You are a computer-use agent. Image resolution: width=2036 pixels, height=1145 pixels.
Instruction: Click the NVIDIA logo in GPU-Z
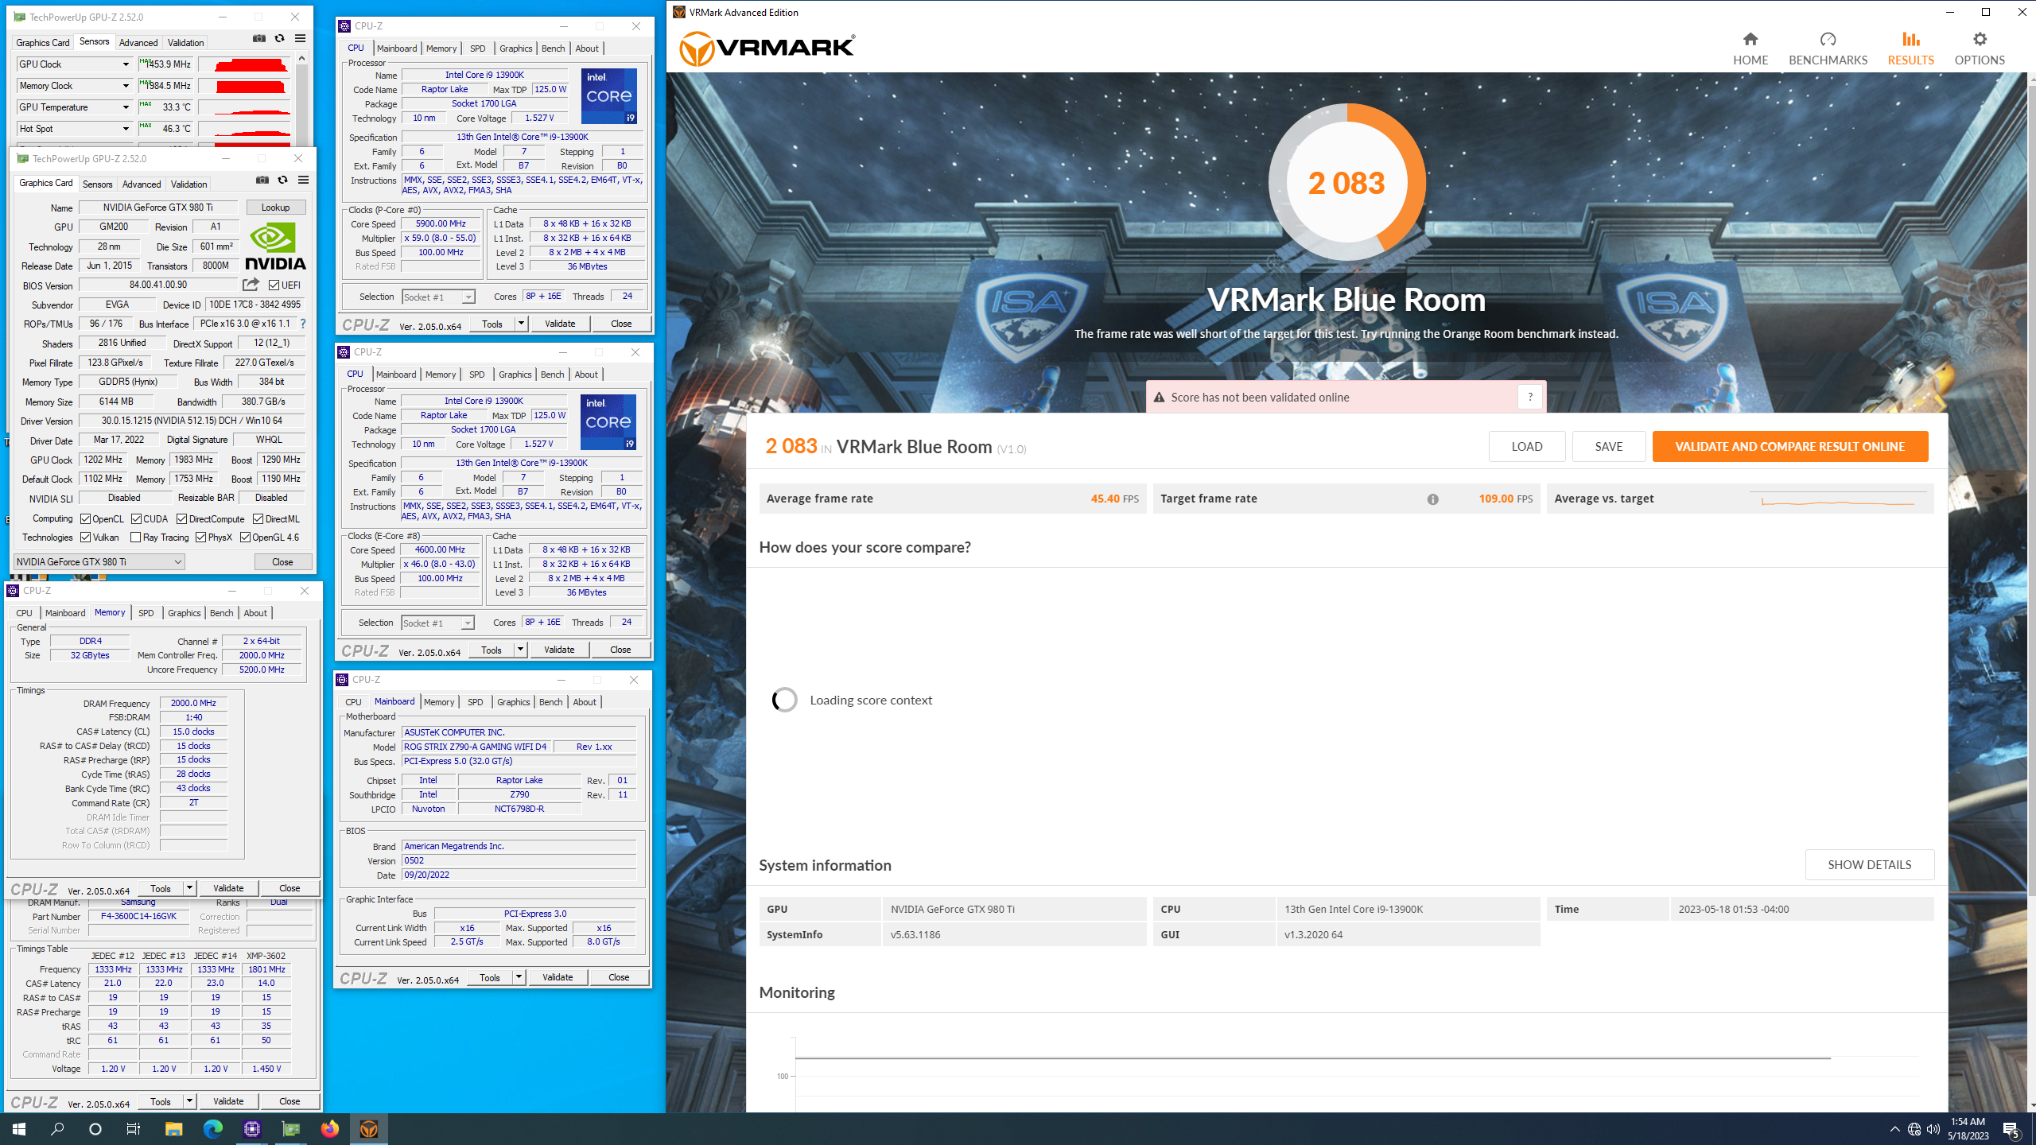(275, 246)
